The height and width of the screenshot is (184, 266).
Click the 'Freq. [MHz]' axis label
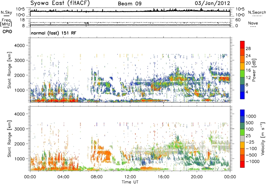(x=6, y=22)
